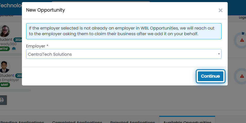
Task: Select the Available Opportunities tab
Action: point(187,122)
